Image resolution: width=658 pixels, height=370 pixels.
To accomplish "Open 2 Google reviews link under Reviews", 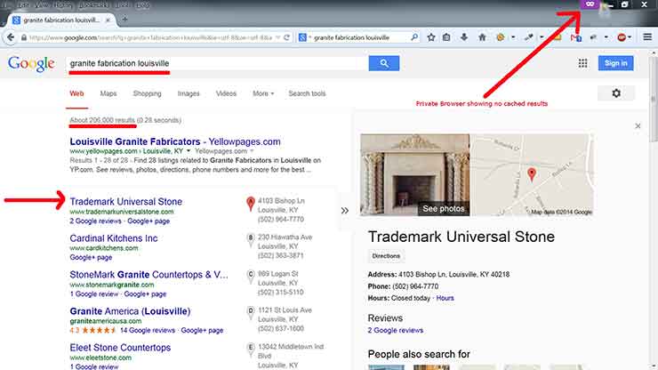I will [396, 331].
